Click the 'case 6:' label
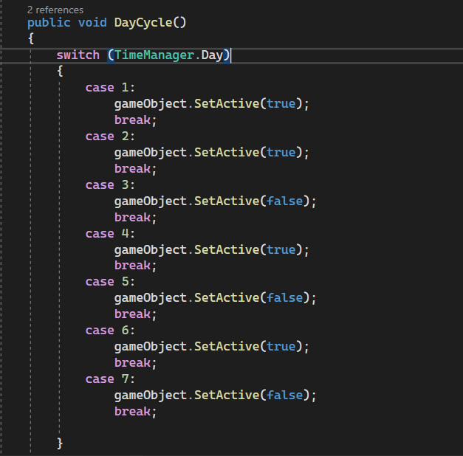This screenshot has height=456, width=463. pos(110,331)
